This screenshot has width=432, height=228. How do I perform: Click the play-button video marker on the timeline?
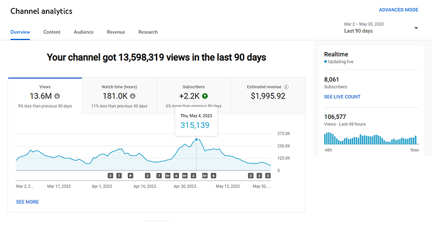pos(130,175)
